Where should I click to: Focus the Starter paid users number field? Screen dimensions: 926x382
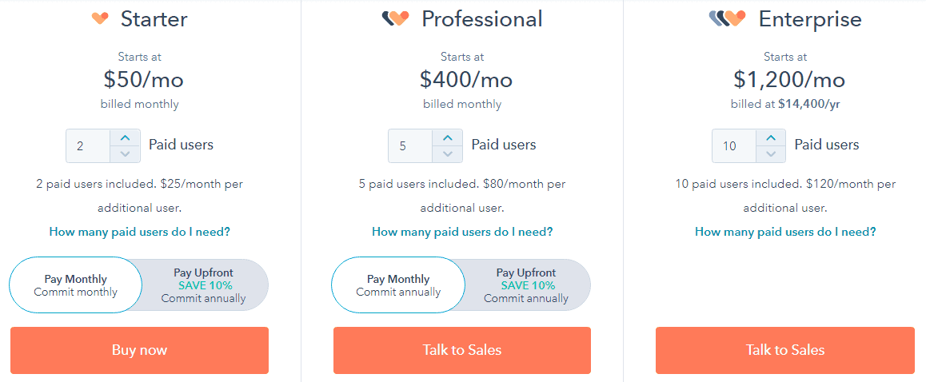(x=87, y=145)
